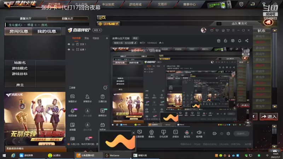The height and width of the screenshot is (159, 283).
Task: Mute the 麦克风 microphone
Action: pyautogui.click(x=187, y=134)
